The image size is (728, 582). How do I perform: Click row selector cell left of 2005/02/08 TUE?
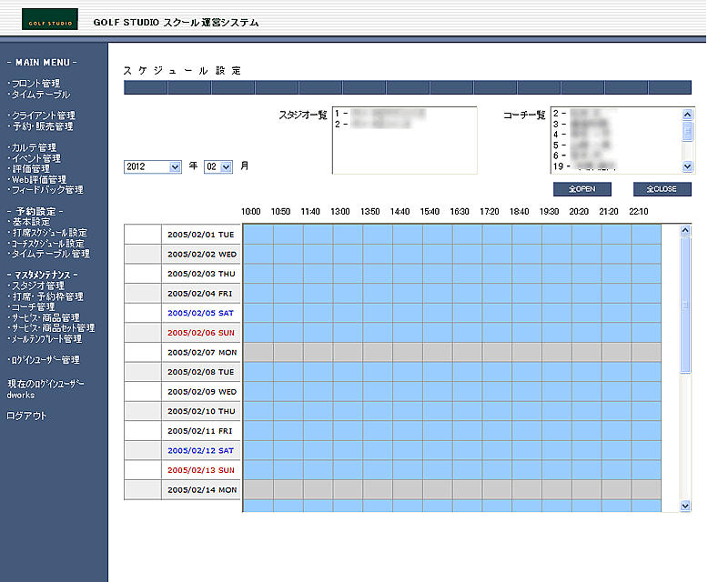pyautogui.click(x=143, y=372)
